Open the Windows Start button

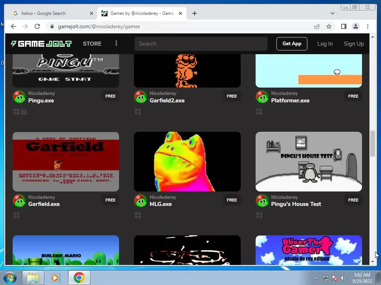10,278
